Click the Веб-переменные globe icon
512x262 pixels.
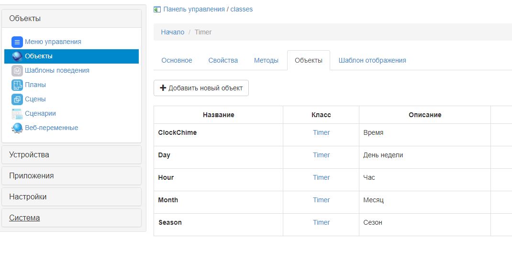(x=17, y=128)
